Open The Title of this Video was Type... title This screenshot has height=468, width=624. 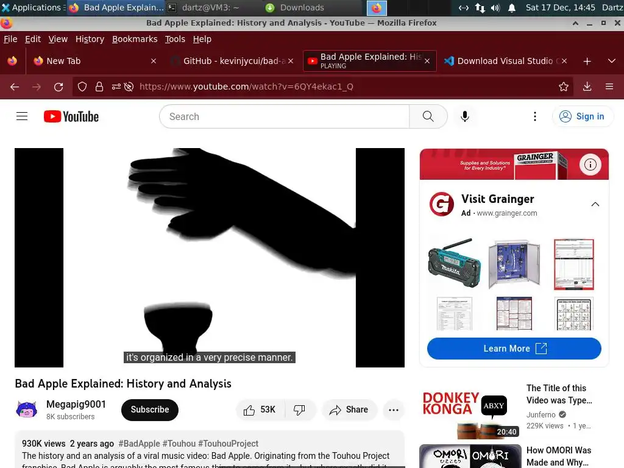pyautogui.click(x=559, y=394)
